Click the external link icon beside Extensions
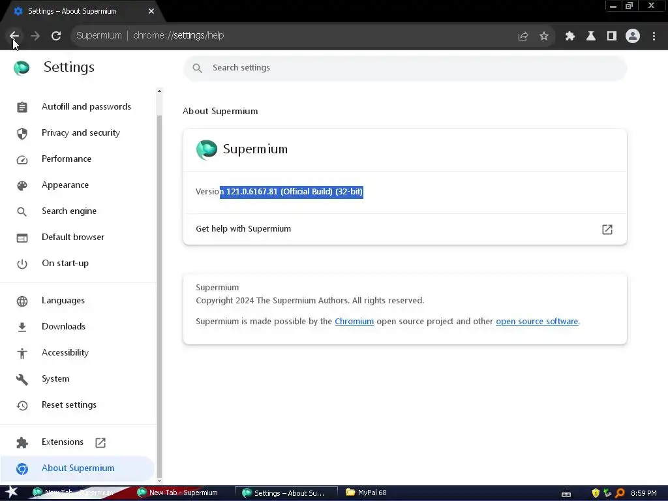This screenshot has width=668, height=501. pyautogui.click(x=100, y=443)
